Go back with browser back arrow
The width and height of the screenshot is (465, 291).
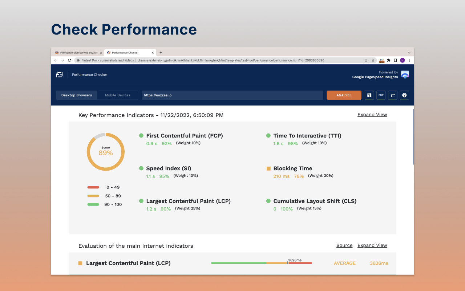click(x=56, y=60)
